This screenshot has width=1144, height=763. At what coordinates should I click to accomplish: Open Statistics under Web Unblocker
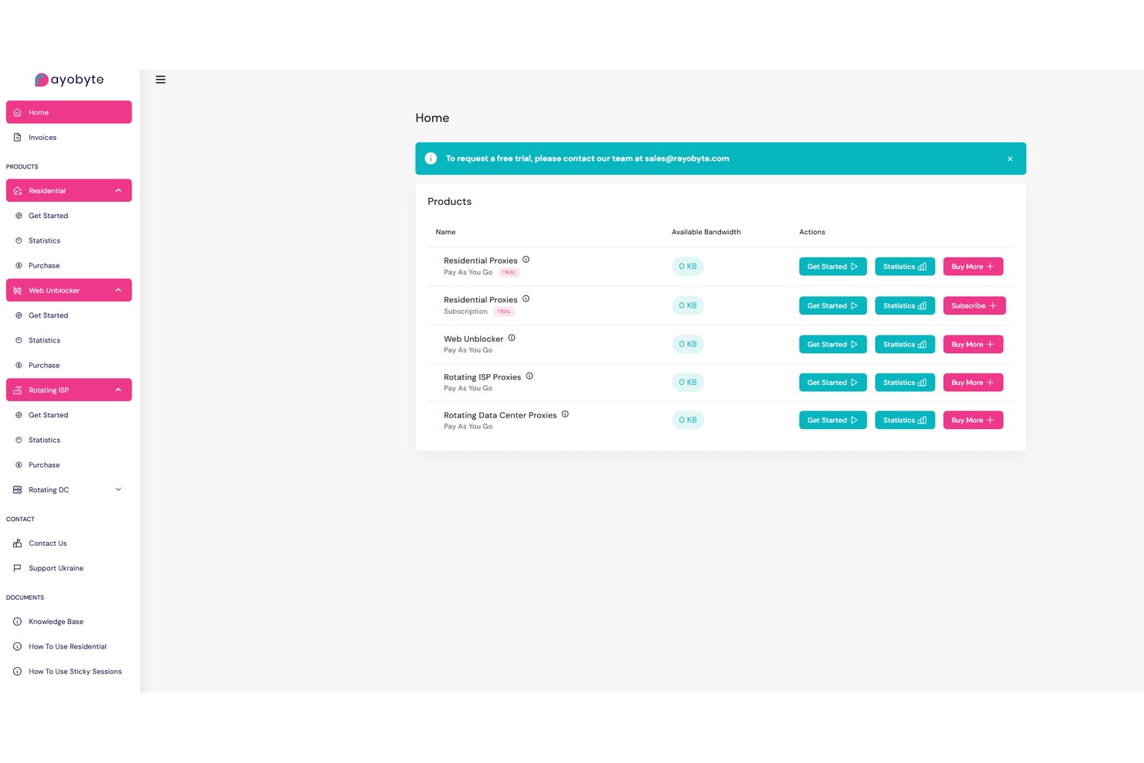point(69,340)
